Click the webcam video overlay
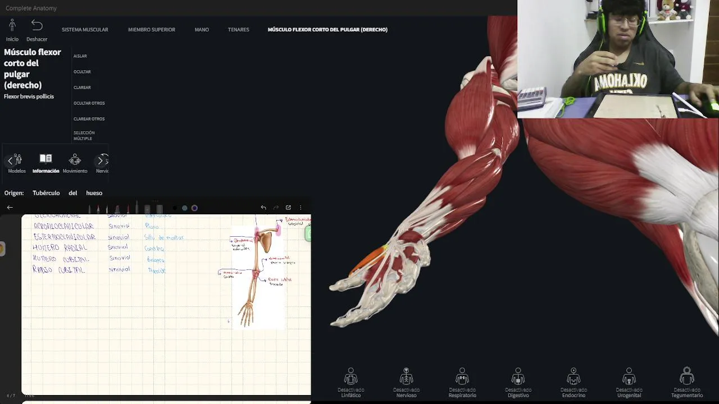The image size is (719, 404). (x=618, y=59)
